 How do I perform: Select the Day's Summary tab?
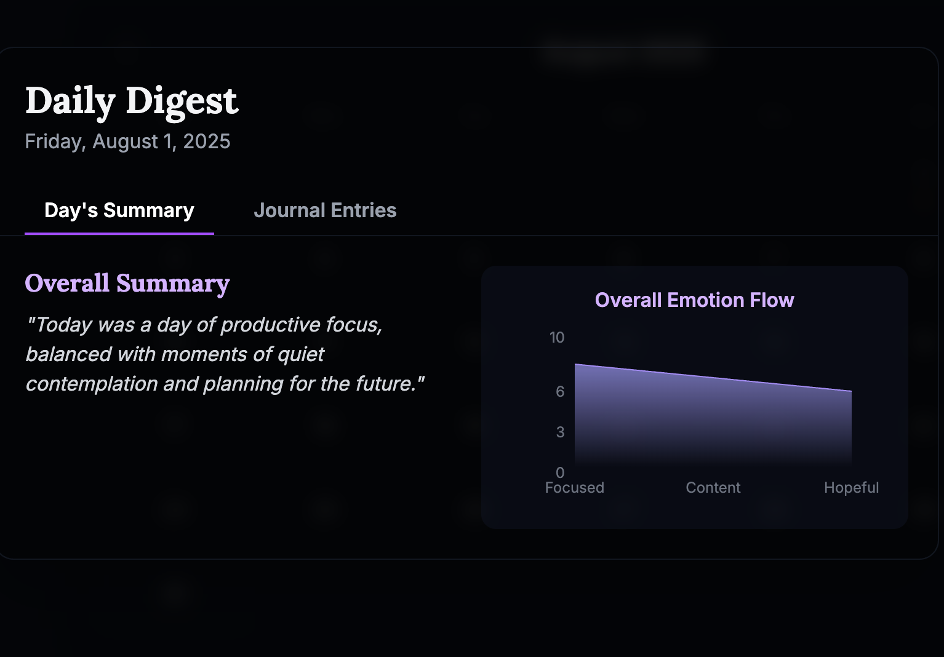[x=119, y=210]
